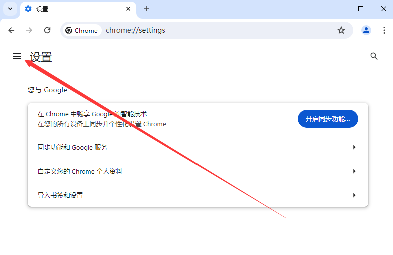The height and width of the screenshot is (255, 393).
Task: Open 导入书签和设置 row
Action: pos(198,195)
